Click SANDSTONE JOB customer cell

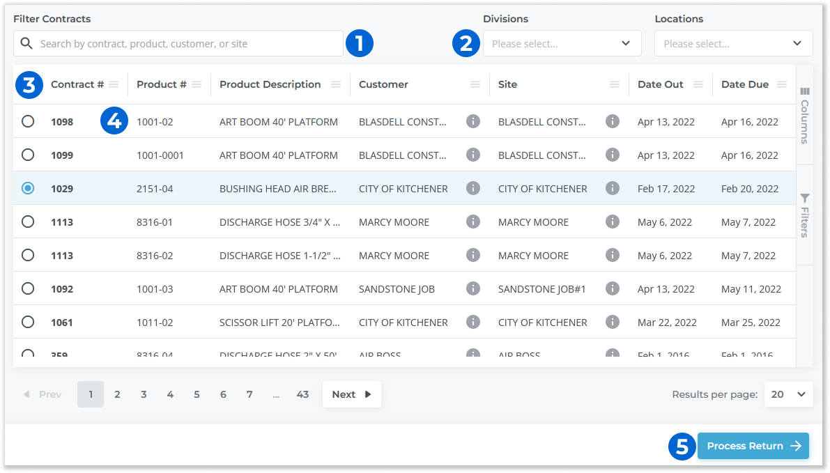397,289
